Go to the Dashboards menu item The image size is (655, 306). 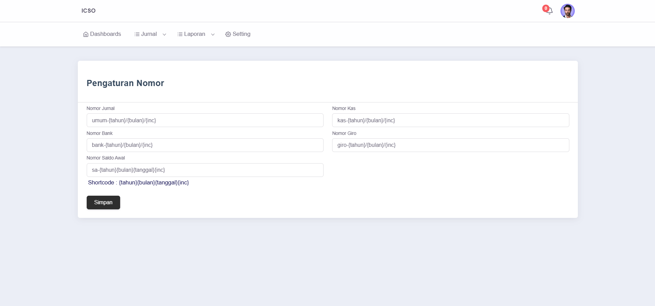[105, 34]
